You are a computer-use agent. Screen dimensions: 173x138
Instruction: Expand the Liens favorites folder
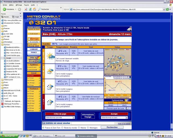click(x=4, y=26)
